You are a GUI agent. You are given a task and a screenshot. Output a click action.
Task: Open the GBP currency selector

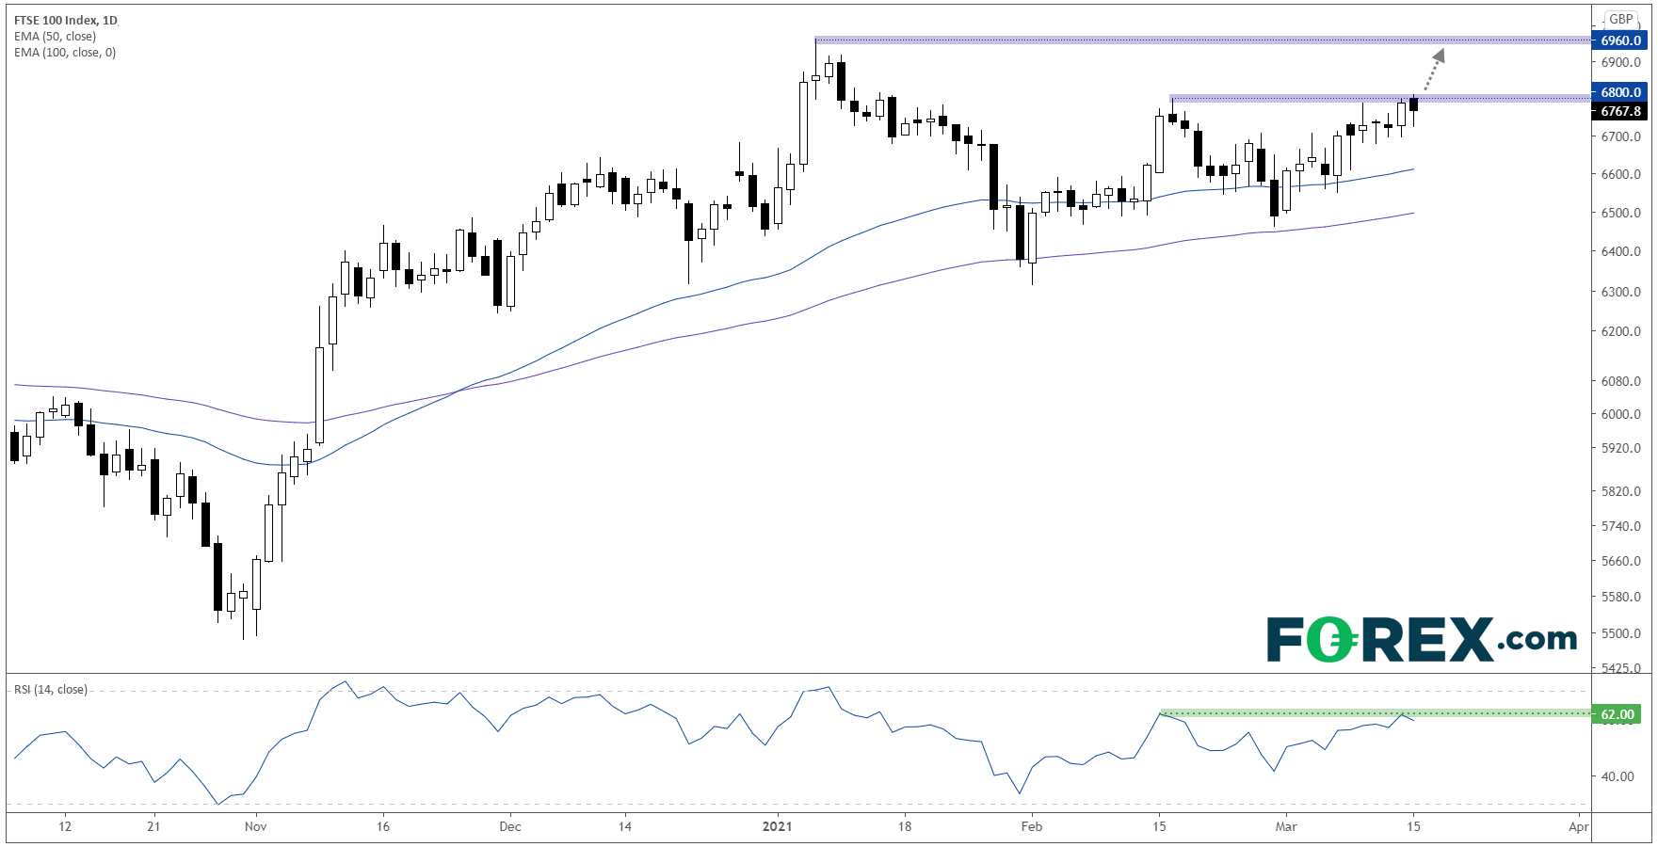1620,19
